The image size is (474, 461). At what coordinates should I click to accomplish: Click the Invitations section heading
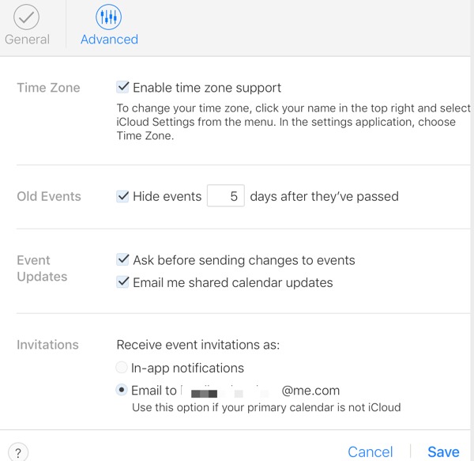(x=47, y=345)
